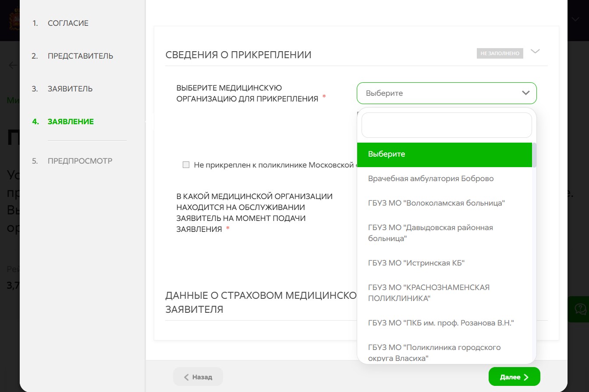589x392 pixels.
Task: Collapse the СВЕДЕНИЯ О ПРИКРЕПЛЕНИИ section
Action: [535, 51]
